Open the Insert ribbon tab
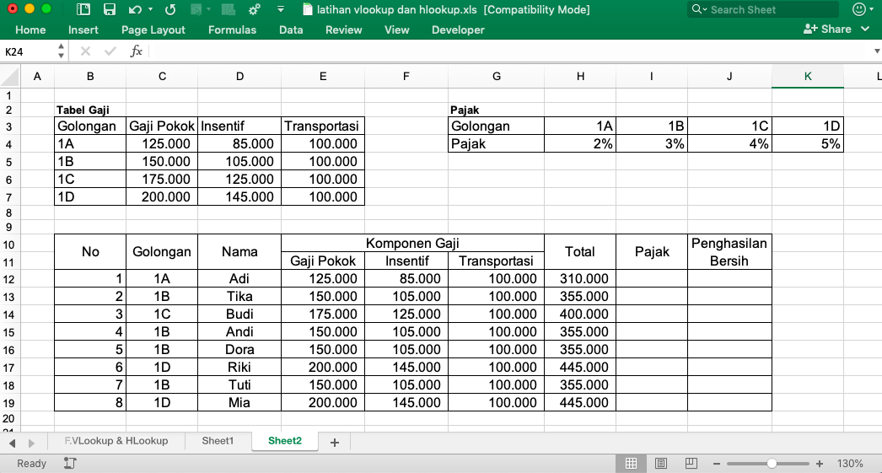 pos(83,30)
